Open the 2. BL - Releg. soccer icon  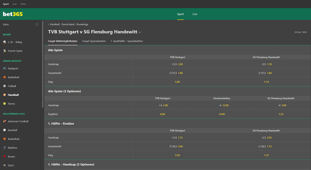[x=4, y=42]
